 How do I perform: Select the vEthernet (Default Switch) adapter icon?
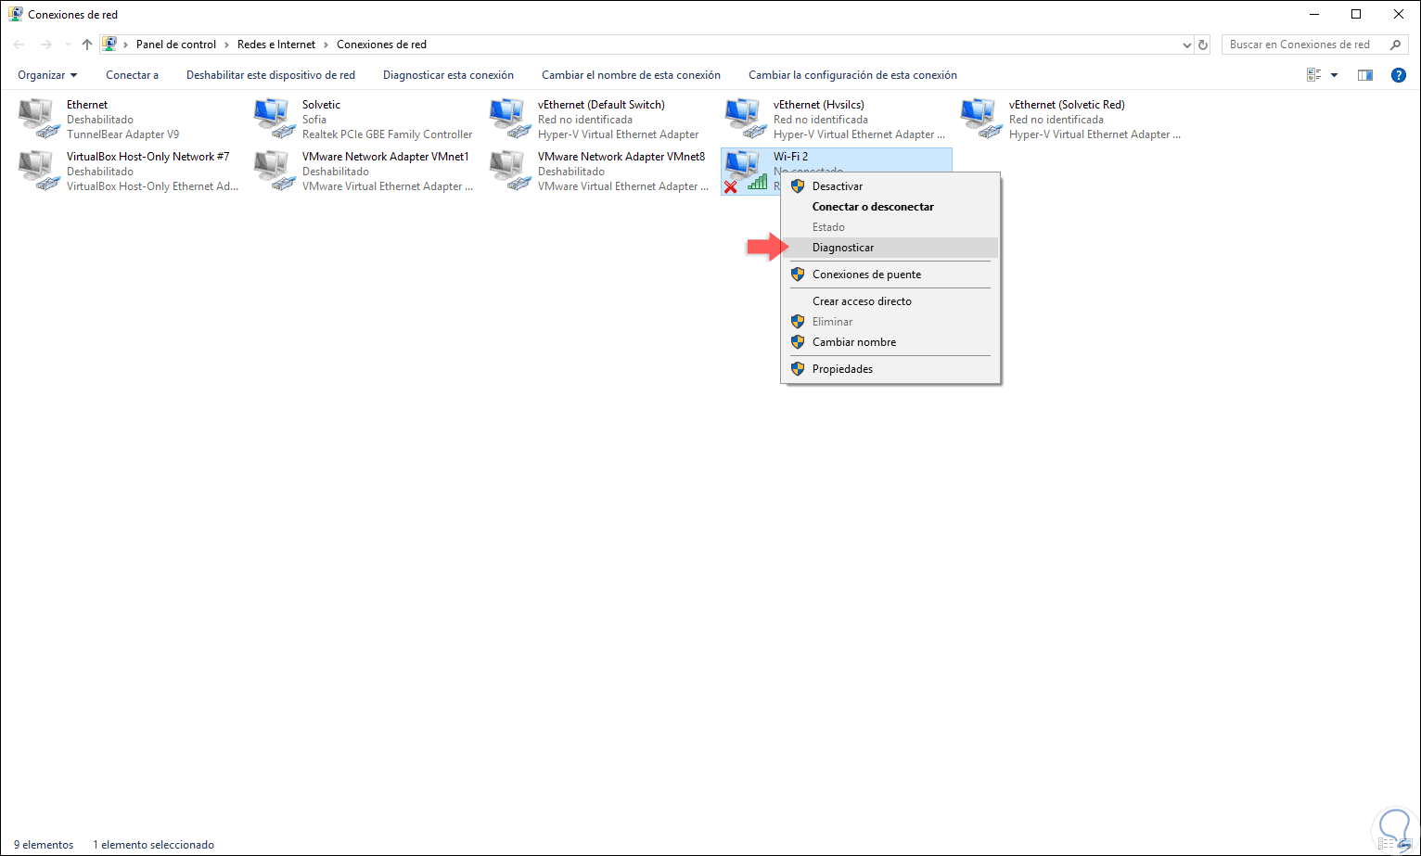510,120
